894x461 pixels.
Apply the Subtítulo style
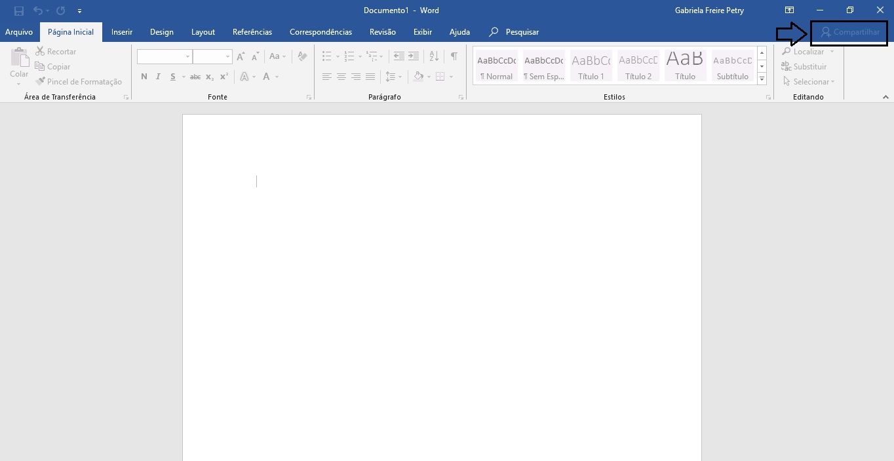click(x=732, y=65)
